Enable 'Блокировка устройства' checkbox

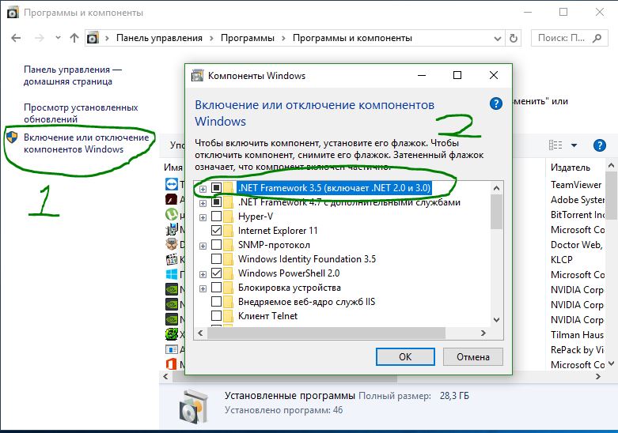click(x=216, y=288)
